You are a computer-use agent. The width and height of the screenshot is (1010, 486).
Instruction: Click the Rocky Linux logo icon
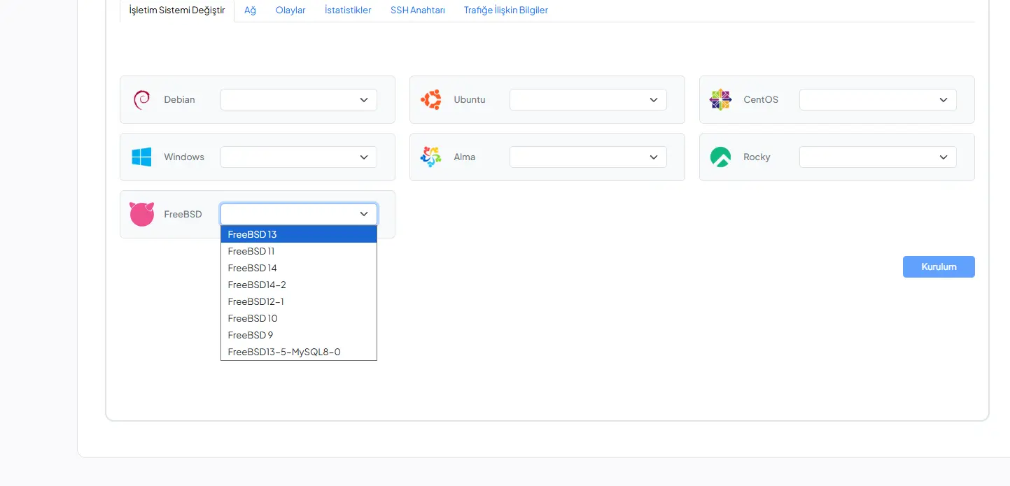point(720,157)
